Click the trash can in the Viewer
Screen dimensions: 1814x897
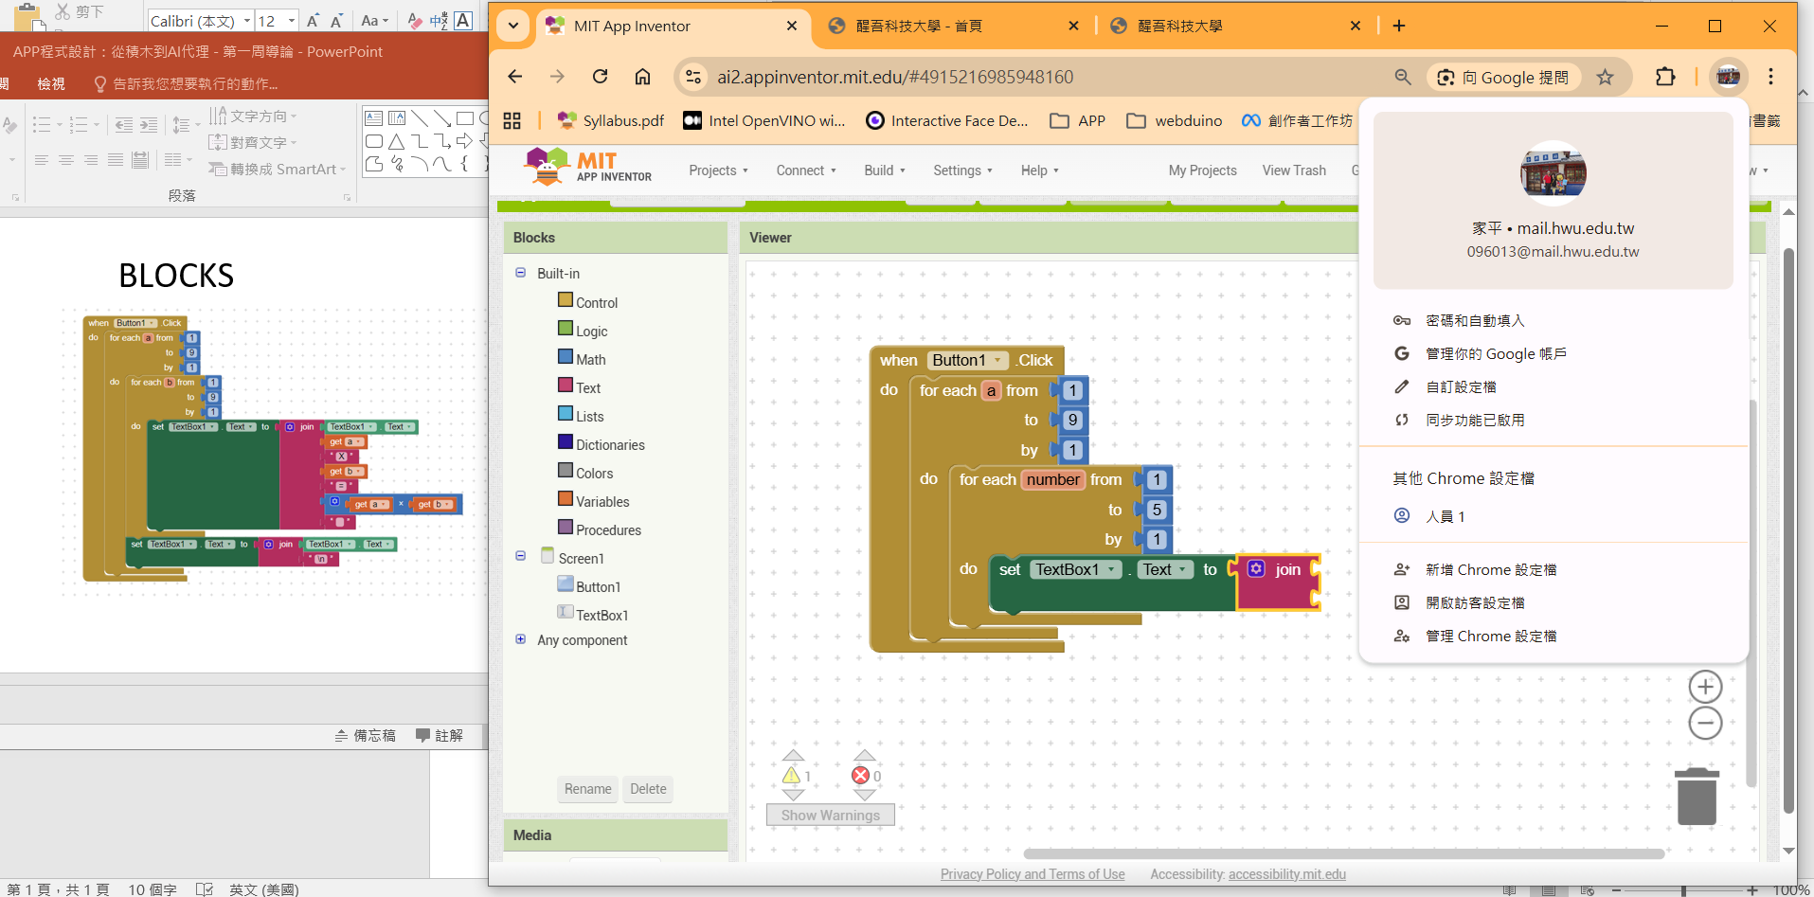[x=1696, y=798]
